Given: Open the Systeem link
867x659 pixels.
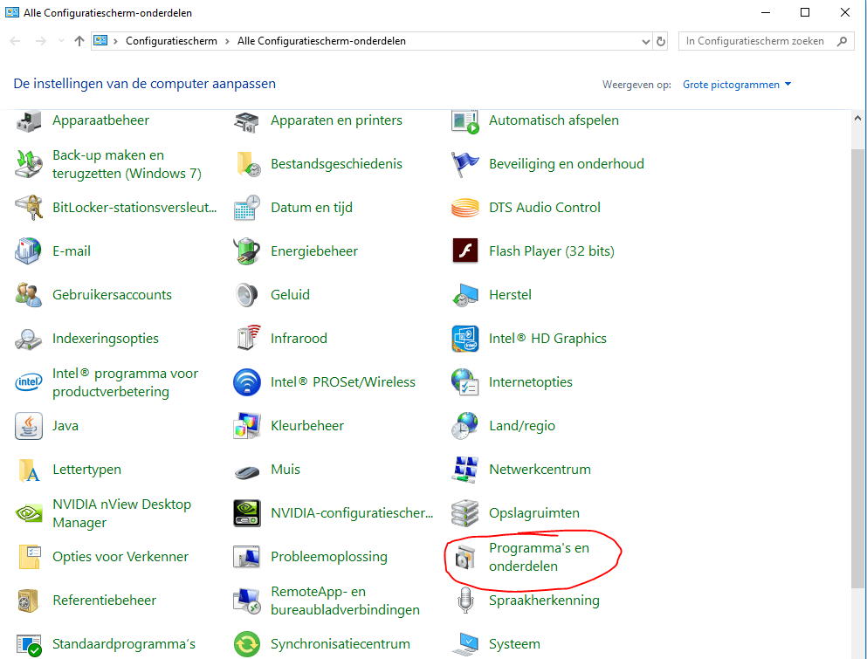Looking at the screenshot, I should point(514,645).
